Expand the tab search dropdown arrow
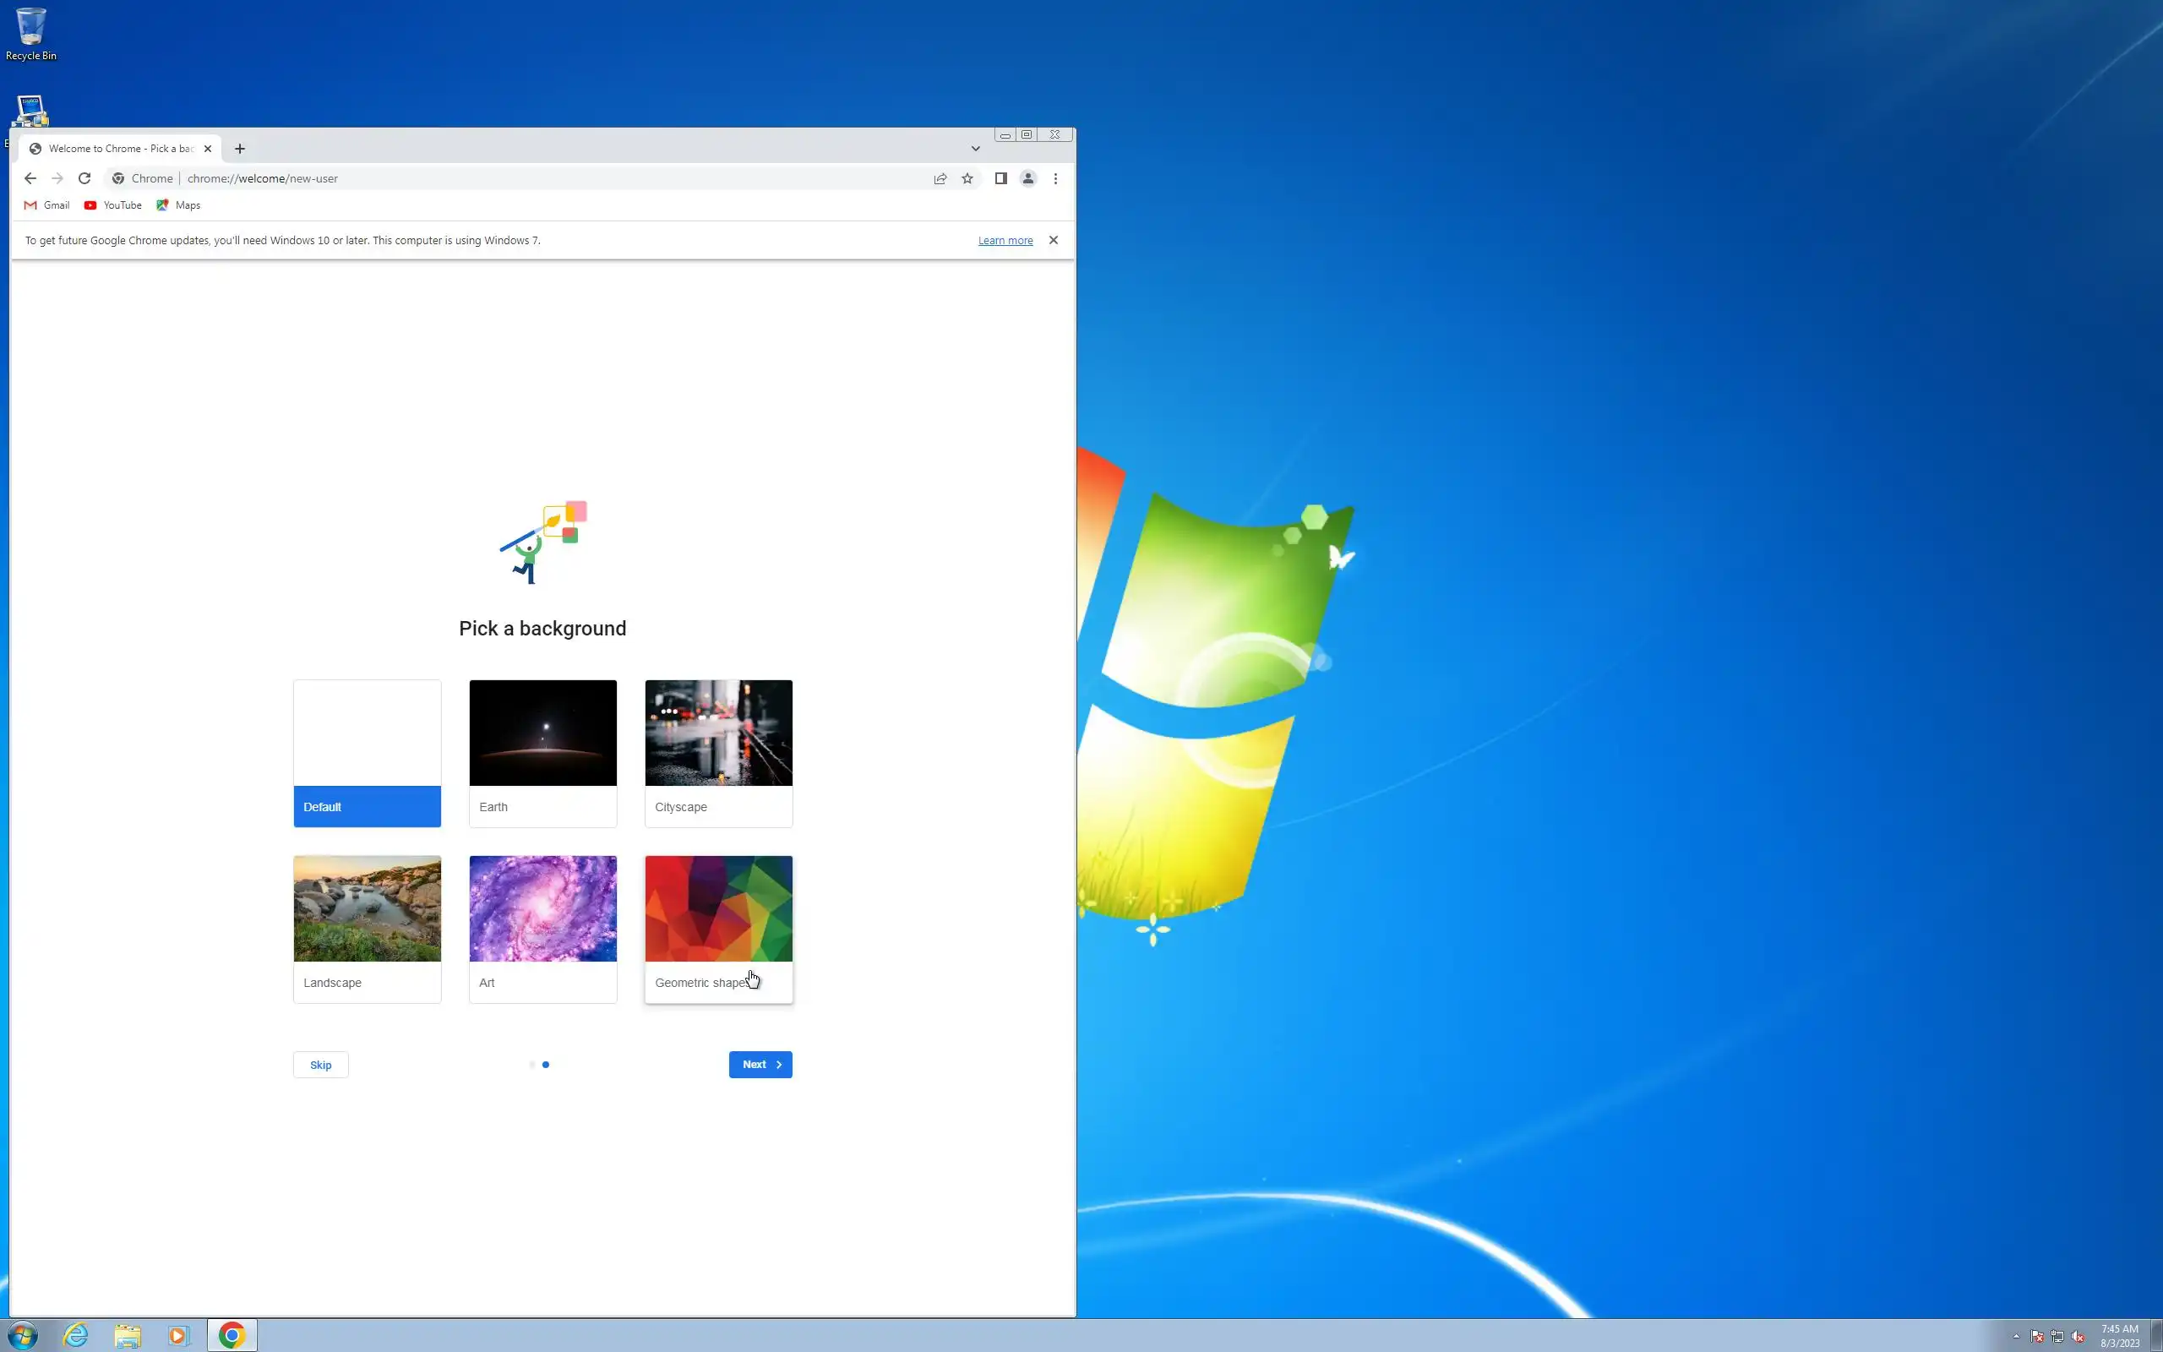Screen dimensions: 2163x1352 (x=975, y=150)
